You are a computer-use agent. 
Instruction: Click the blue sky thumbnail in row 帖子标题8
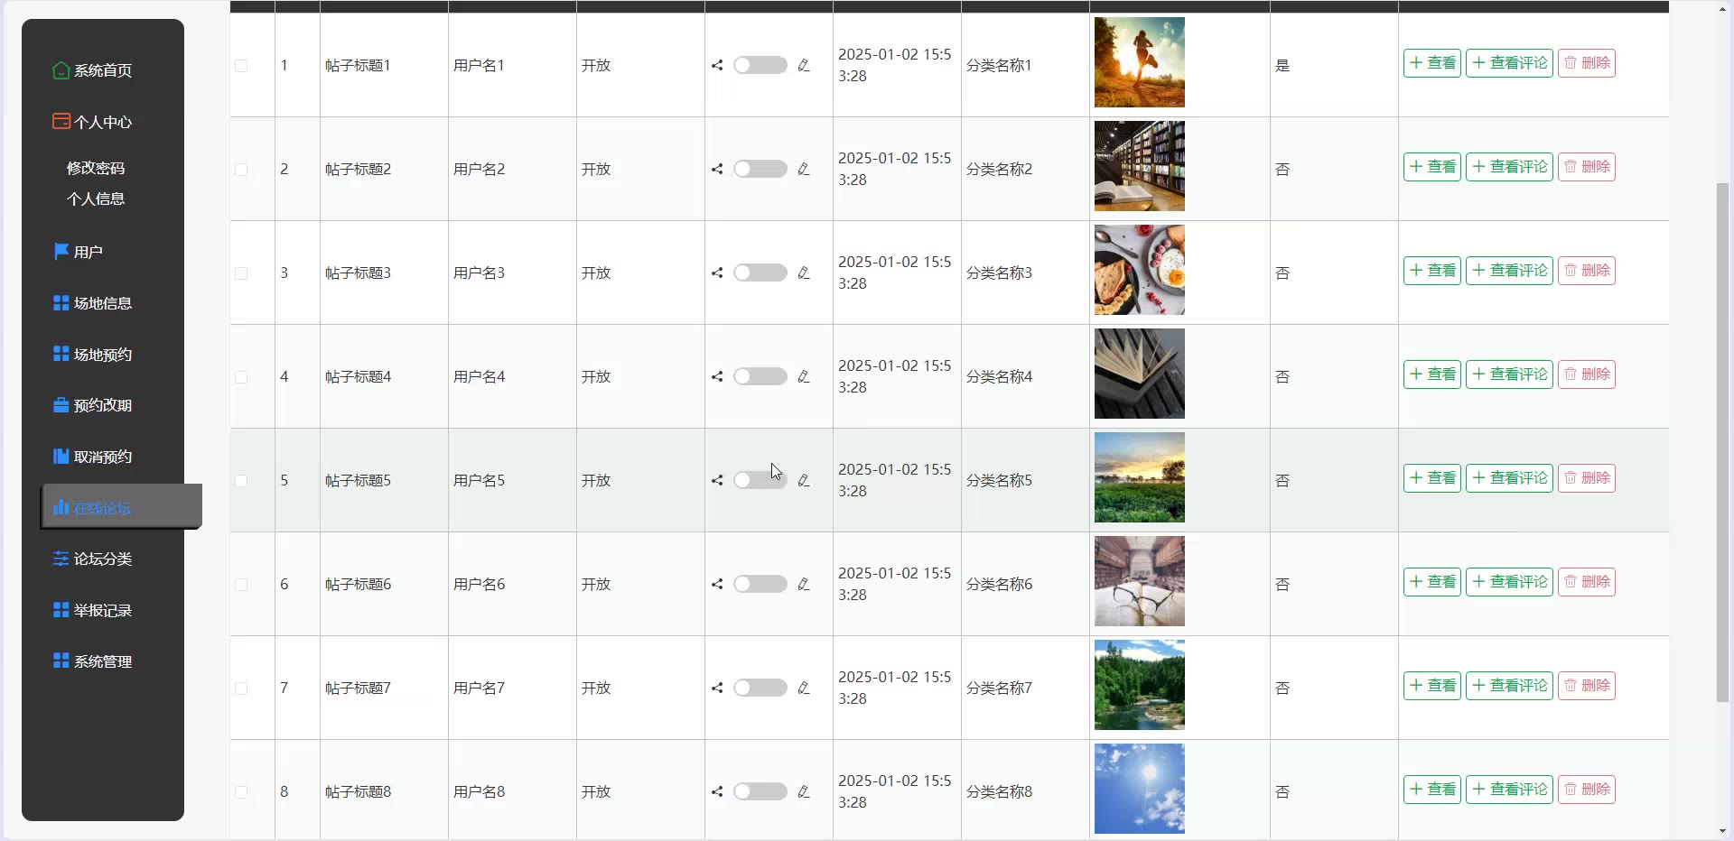(x=1140, y=789)
